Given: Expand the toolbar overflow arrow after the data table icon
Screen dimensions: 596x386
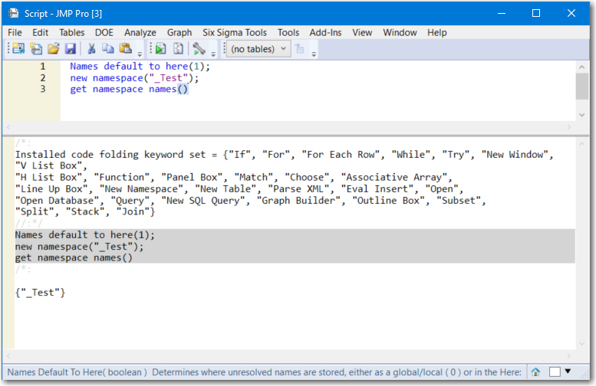Looking at the screenshot, I should pyautogui.click(x=314, y=54).
